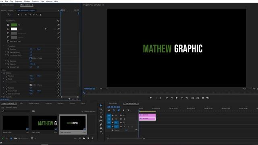The width and height of the screenshot is (258, 145).
Task: Select the Track Select Forward tool
Action: (x=101, y=109)
